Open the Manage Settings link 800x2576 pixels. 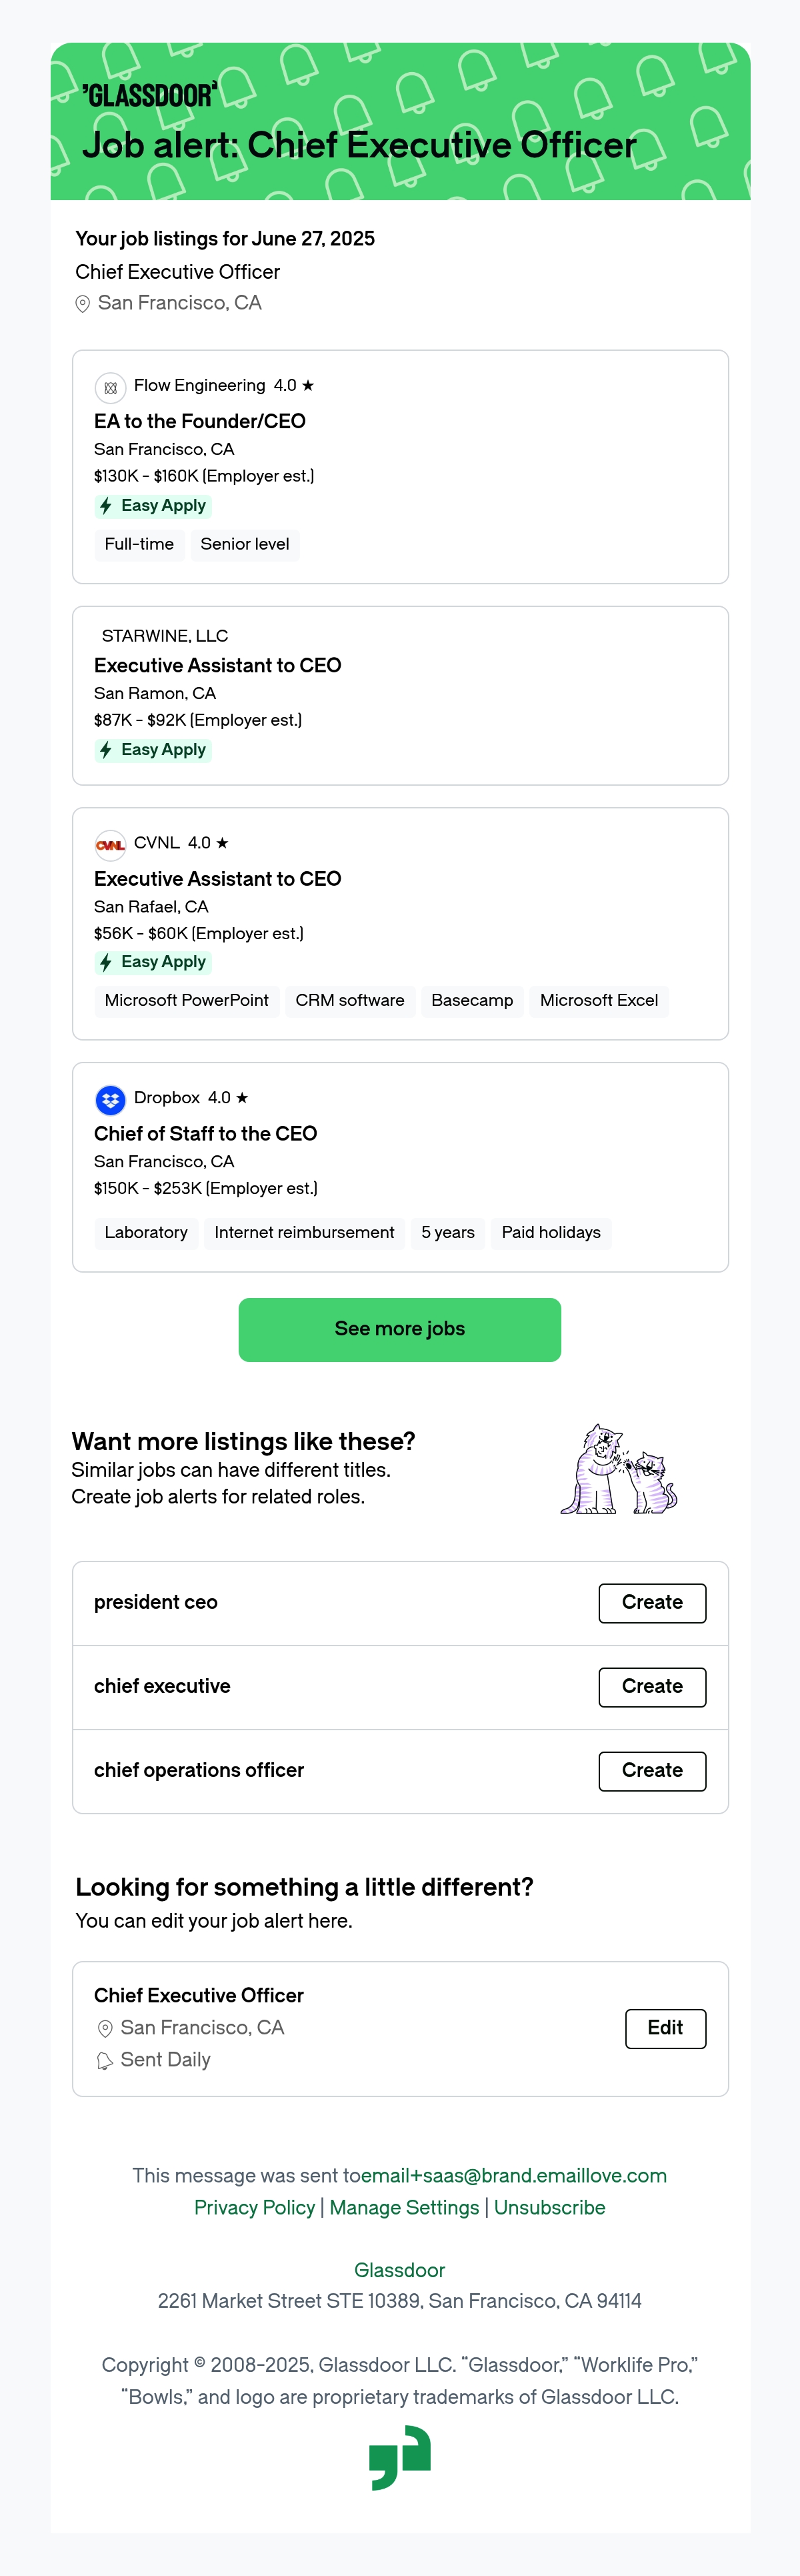[404, 2207]
